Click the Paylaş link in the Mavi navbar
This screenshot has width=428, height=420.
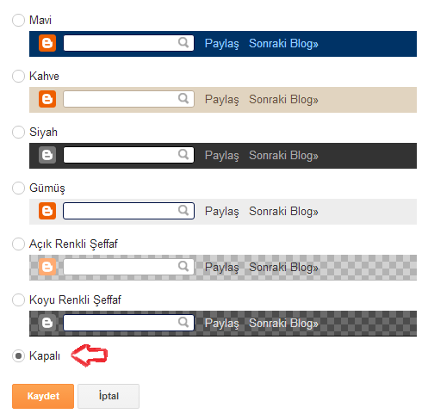(221, 44)
